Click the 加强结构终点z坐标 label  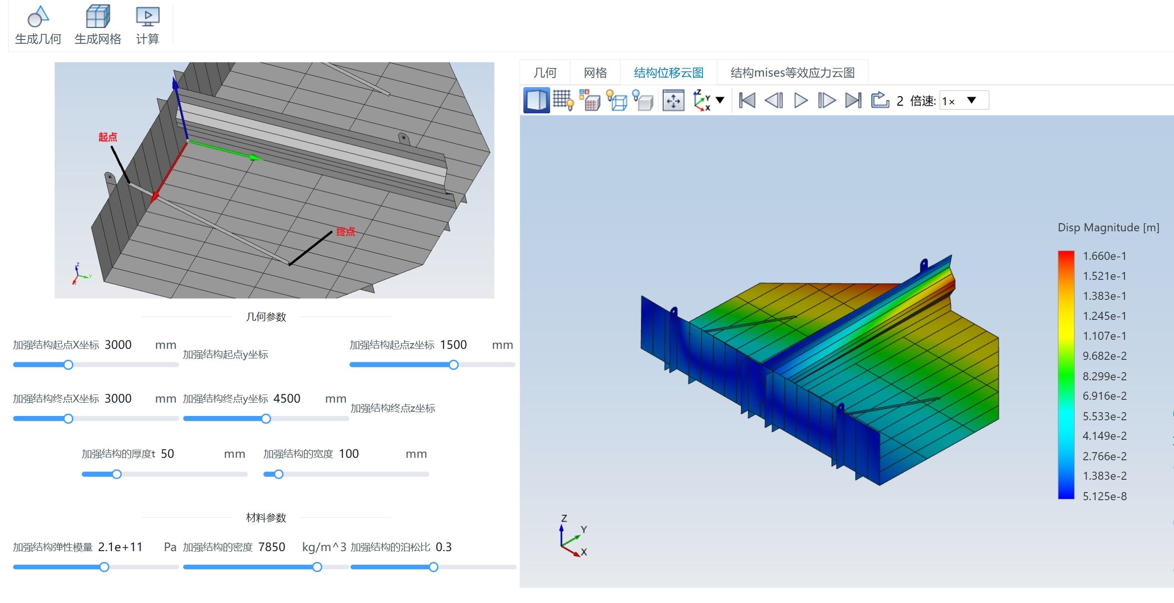[393, 408]
